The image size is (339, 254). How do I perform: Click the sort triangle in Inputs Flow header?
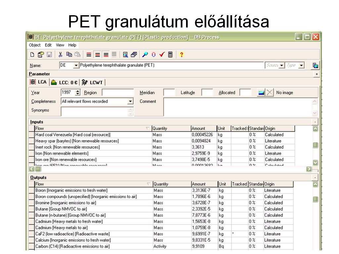147,128
